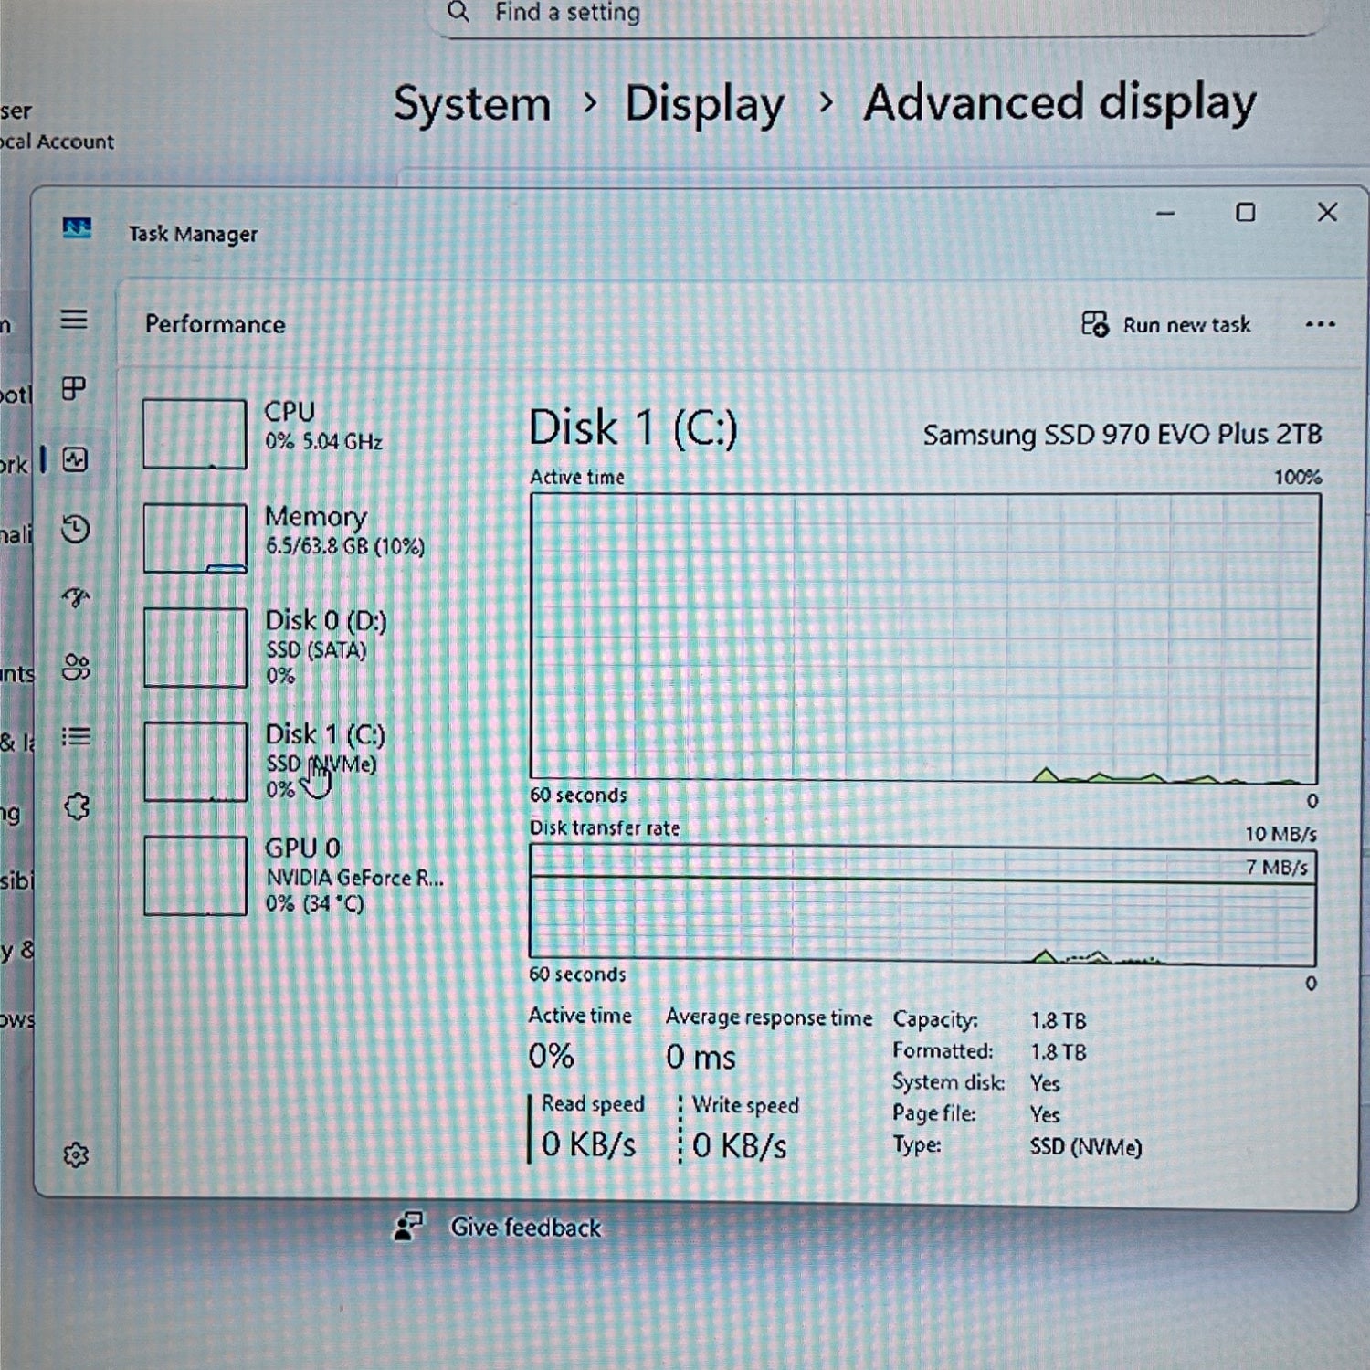The width and height of the screenshot is (1370, 1370).
Task: Click the System disk: label
Action: 949,1082
